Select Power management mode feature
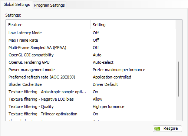This screenshot has width=188, height=136. point(32,70)
